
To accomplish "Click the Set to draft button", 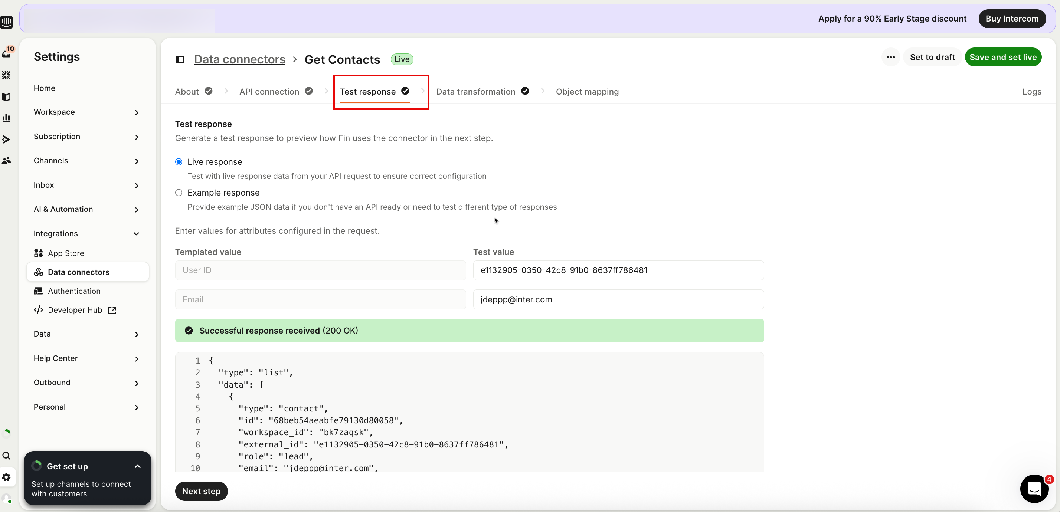I will pyautogui.click(x=932, y=57).
